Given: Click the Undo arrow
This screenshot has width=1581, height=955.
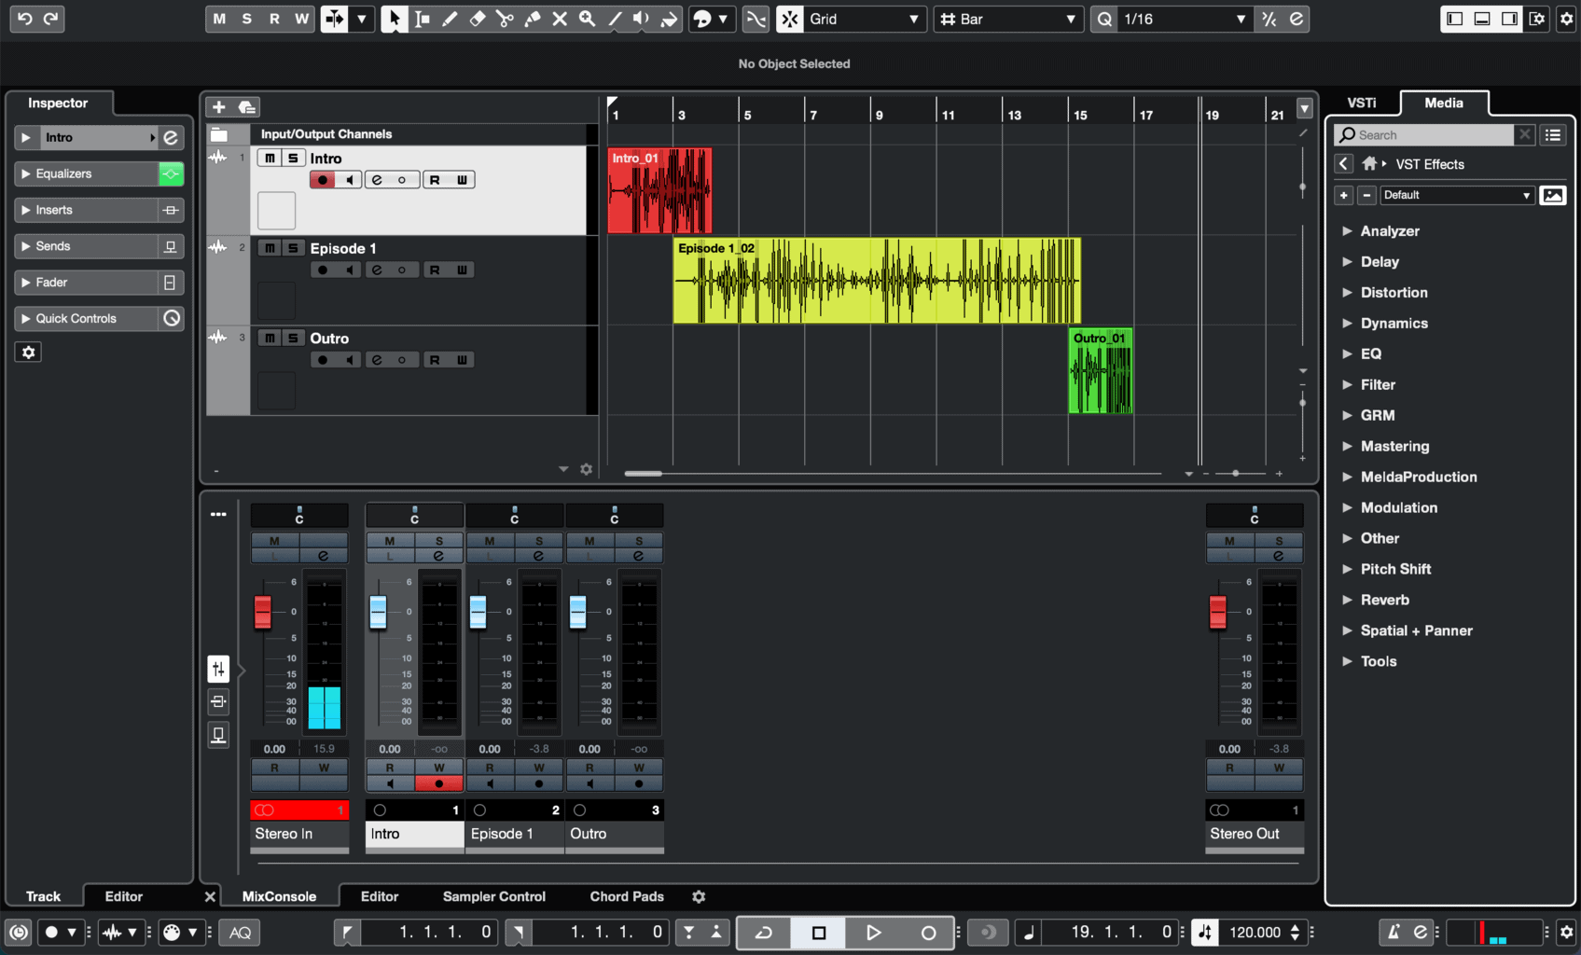Looking at the screenshot, I should [24, 19].
